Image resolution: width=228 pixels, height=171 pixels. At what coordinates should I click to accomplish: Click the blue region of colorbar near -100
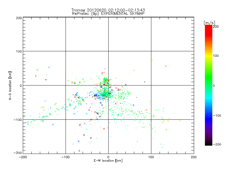pos(208,115)
